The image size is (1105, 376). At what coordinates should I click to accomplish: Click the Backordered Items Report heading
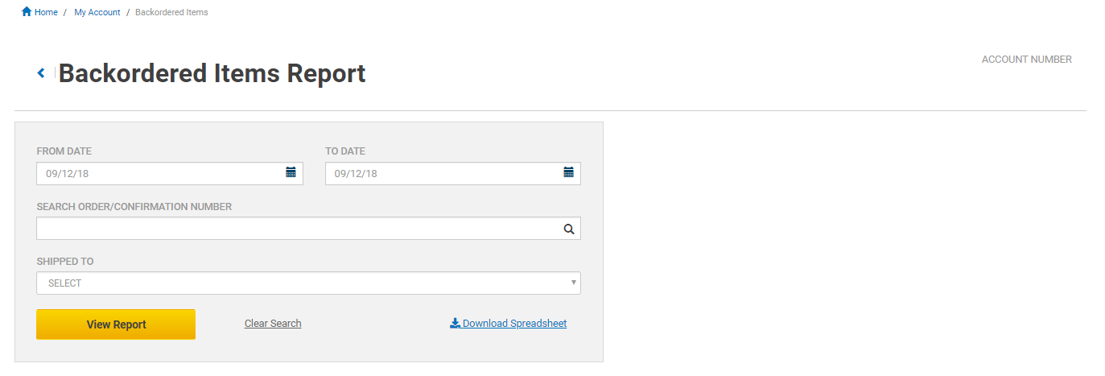tap(212, 74)
